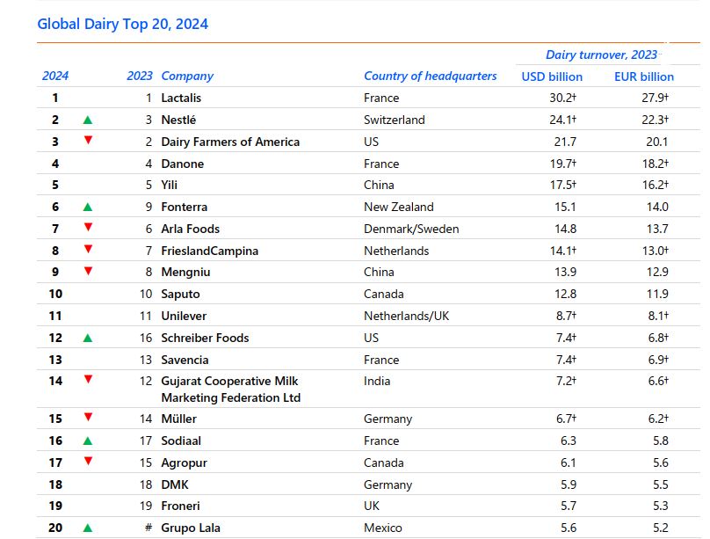Click the Dairy turnover, 2023 header

601,55
